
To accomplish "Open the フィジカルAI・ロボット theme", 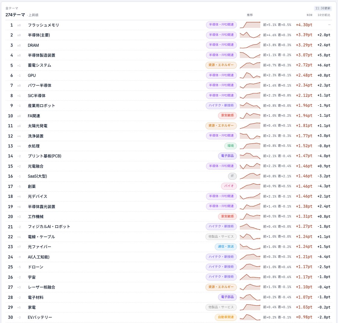I will (x=49, y=226).
